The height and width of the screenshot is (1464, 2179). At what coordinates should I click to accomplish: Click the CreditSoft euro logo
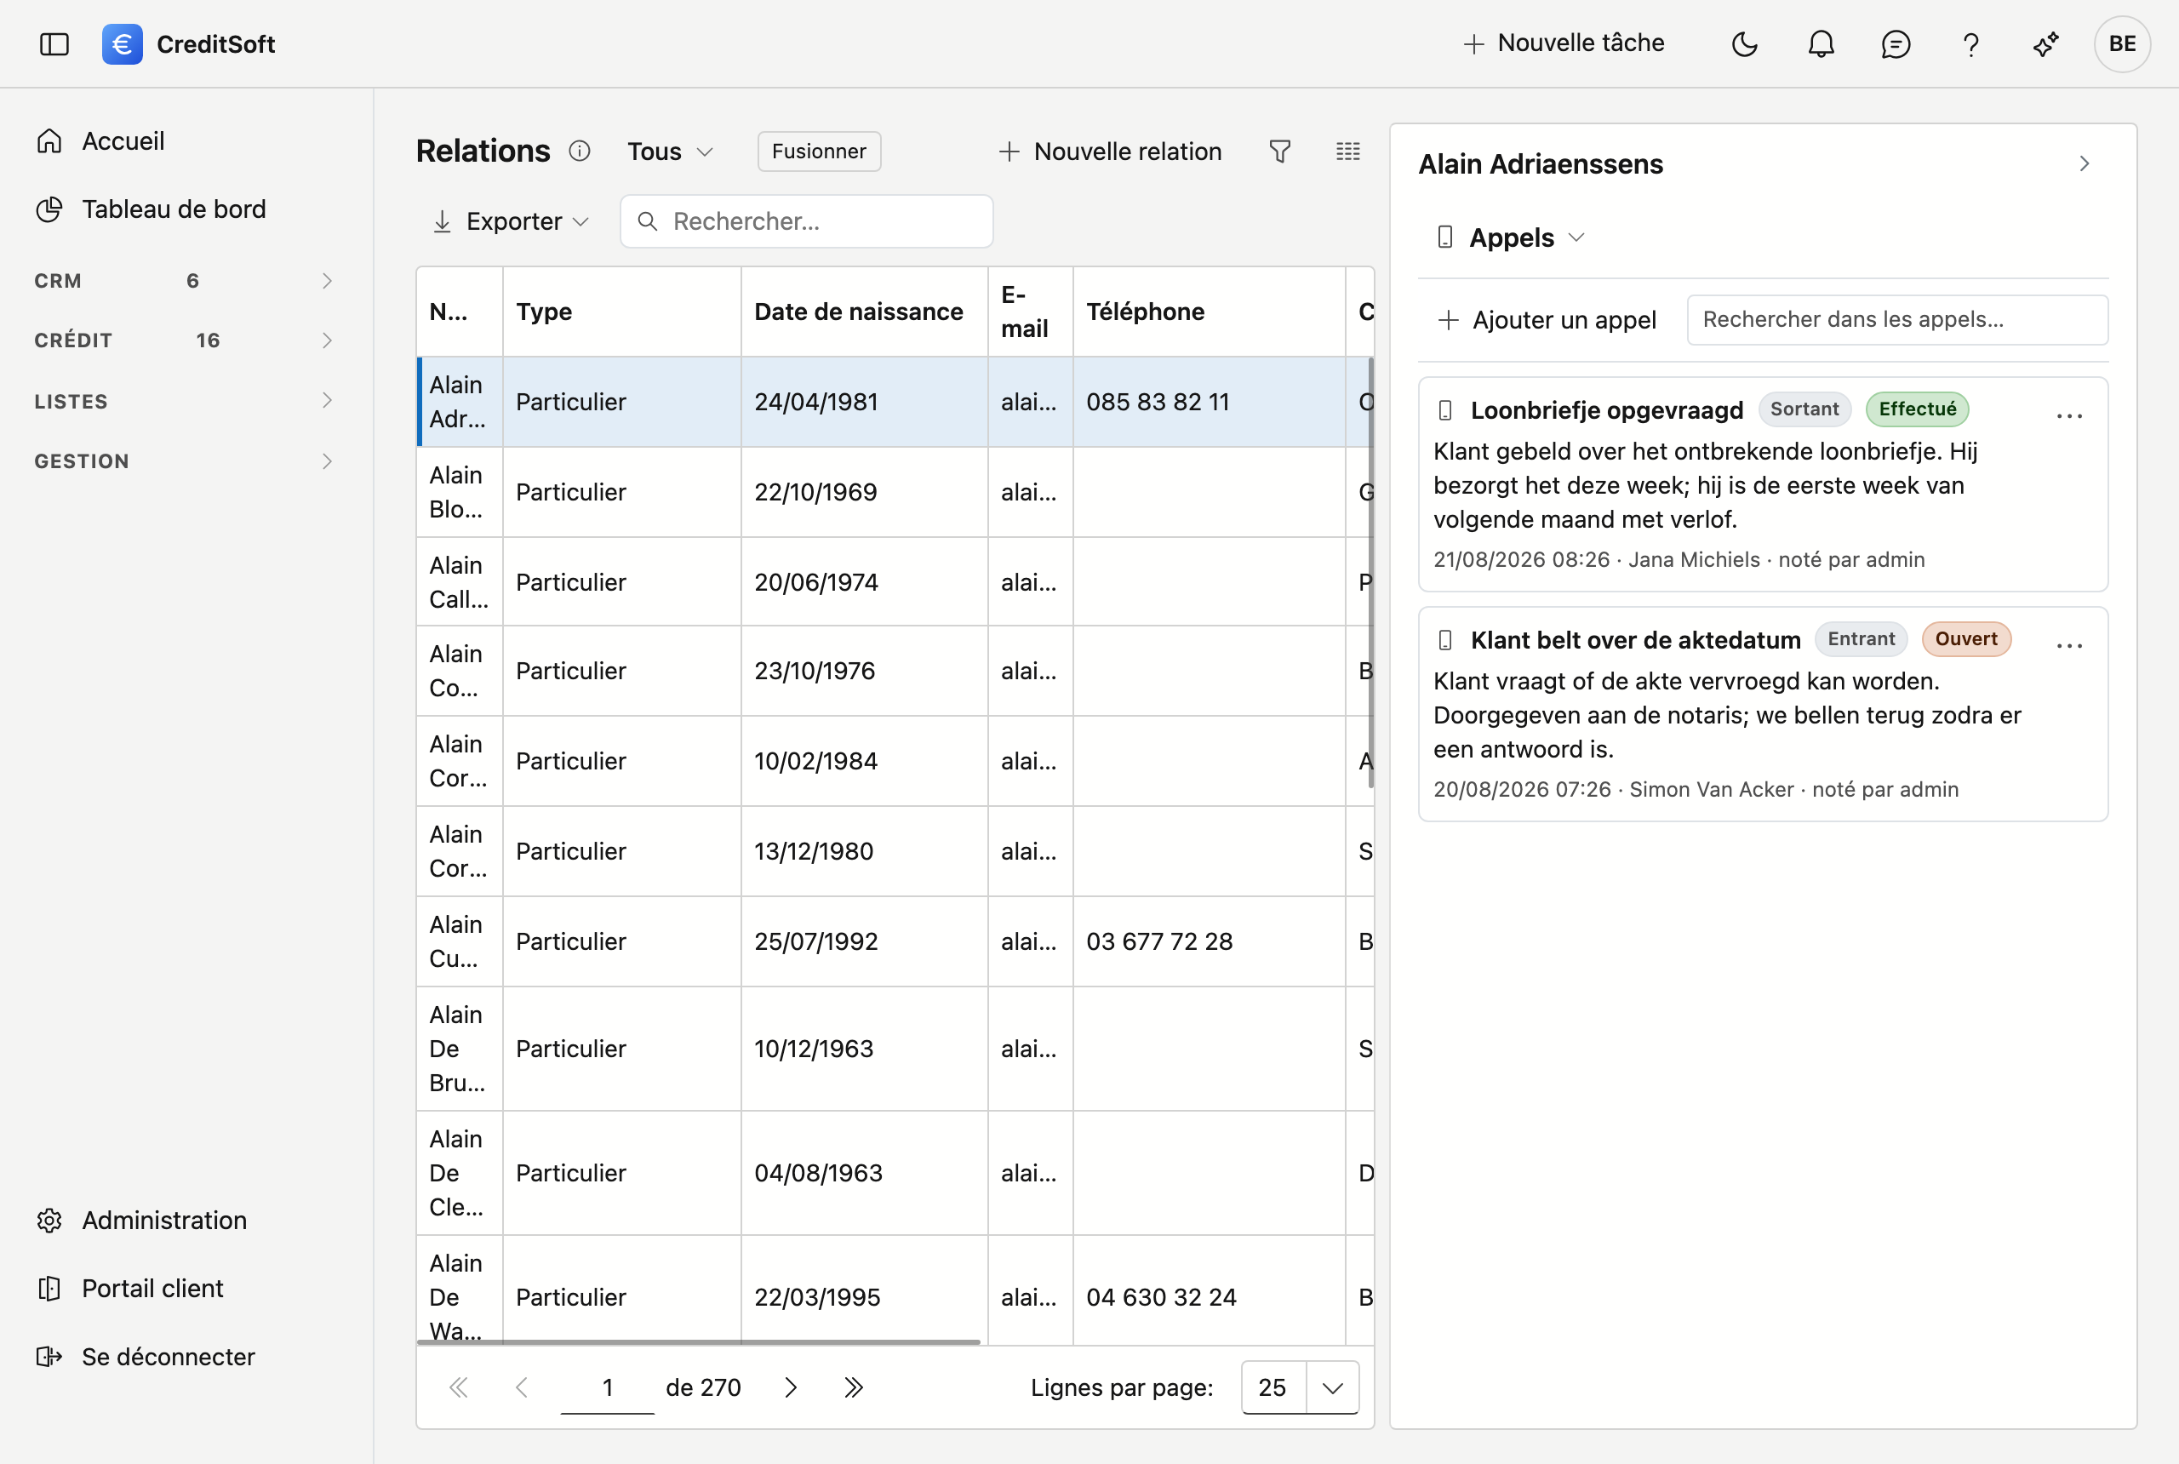pos(123,44)
